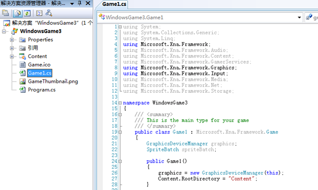Close the Solution Explorer panel
The image size is (318, 190).
click(88, 3)
